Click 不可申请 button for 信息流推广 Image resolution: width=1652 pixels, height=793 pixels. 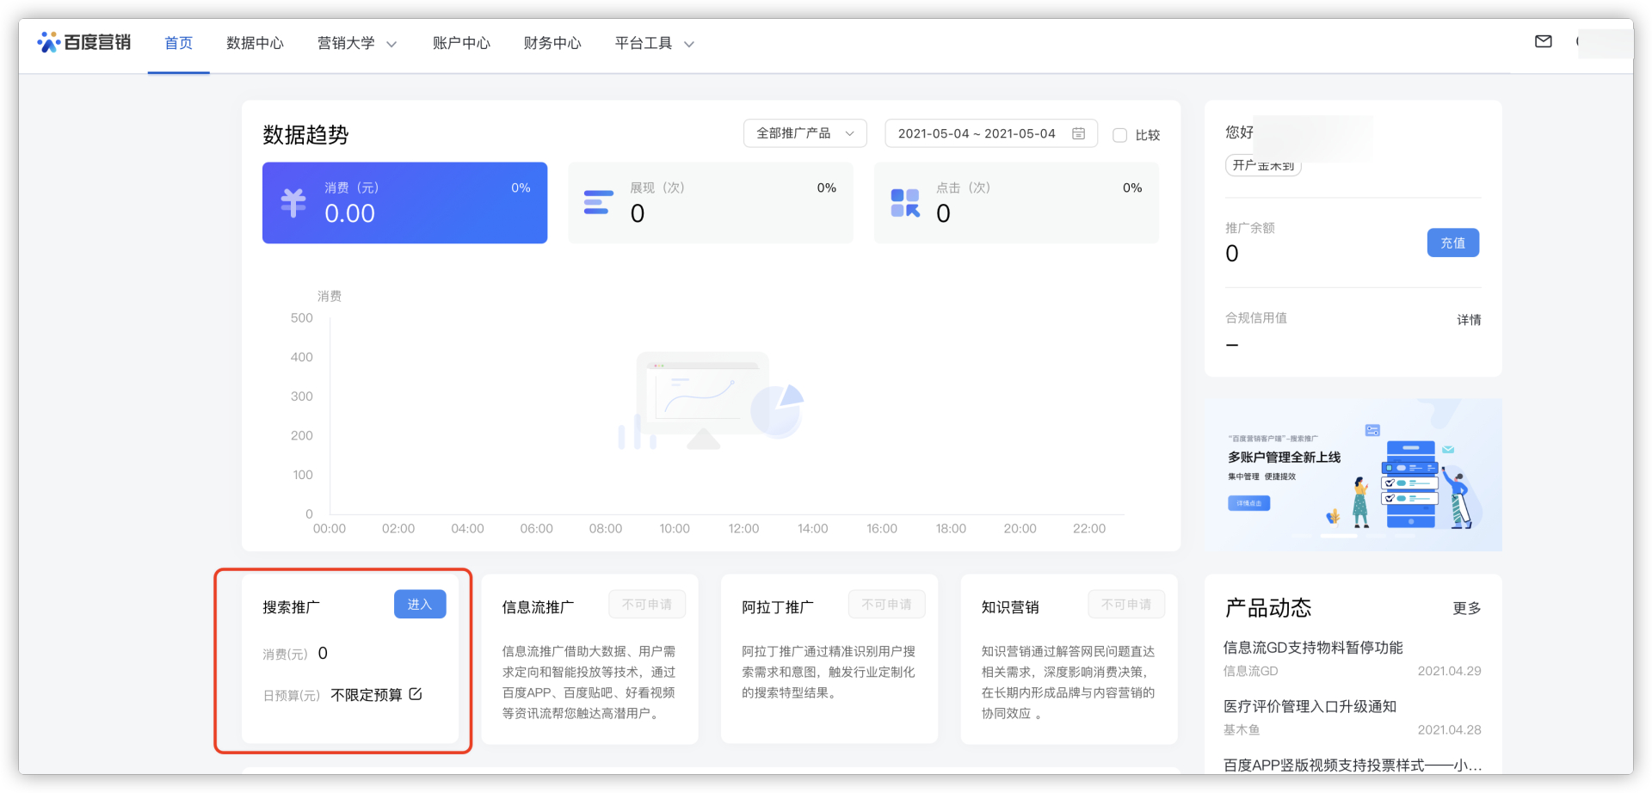pyautogui.click(x=647, y=605)
